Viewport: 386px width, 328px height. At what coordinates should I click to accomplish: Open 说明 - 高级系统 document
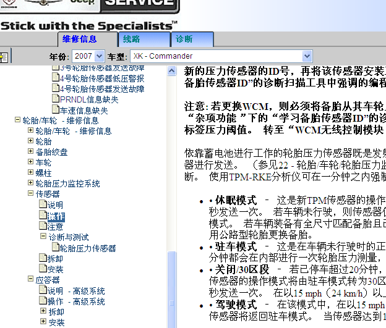(x=76, y=292)
